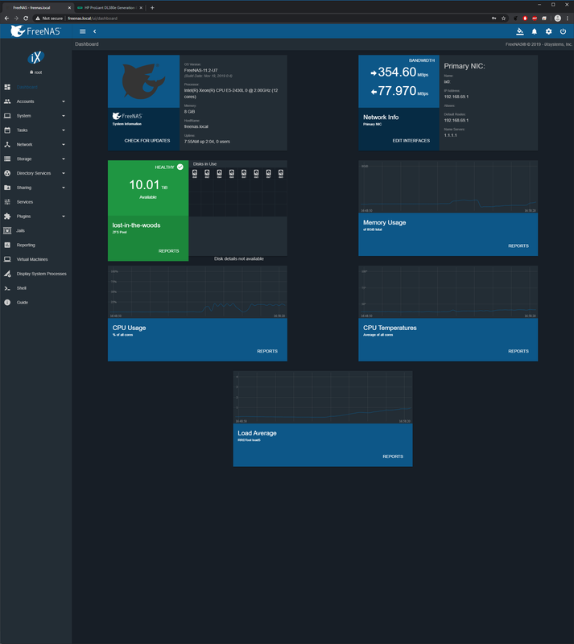Open Chrome's three-dot menu
This screenshot has height=644, width=574.
pyautogui.click(x=568, y=19)
